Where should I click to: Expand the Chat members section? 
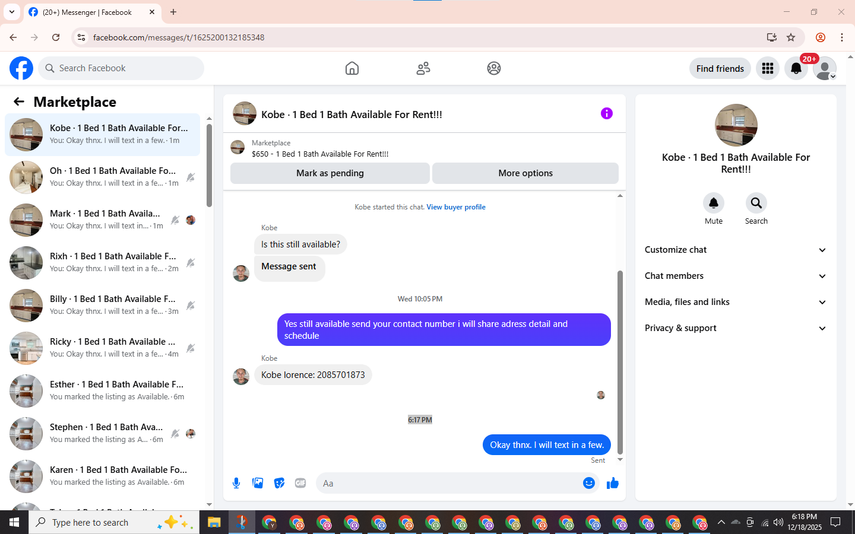[x=736, y=276]
